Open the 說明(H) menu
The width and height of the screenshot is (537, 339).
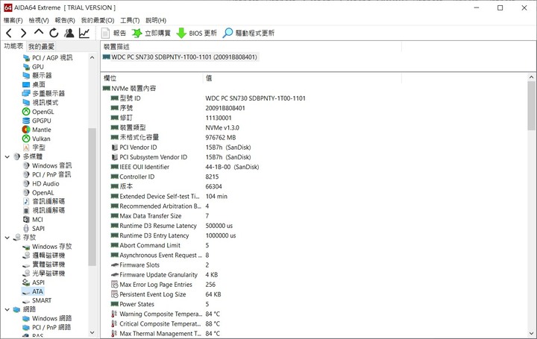pos(156,20)
